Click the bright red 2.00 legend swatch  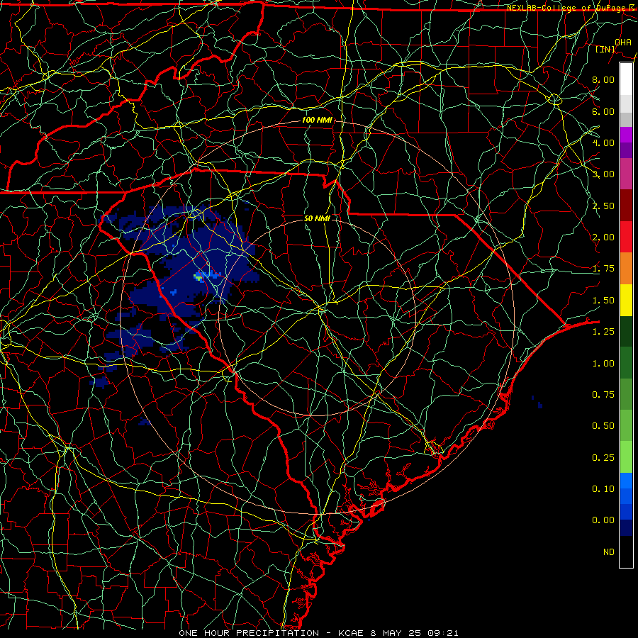point(626,237)
